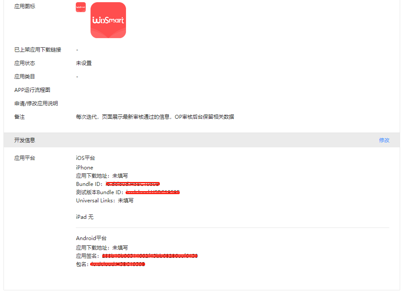This screenshot has width=401, height=299.
Task: Click the iOS平台 platform label
Action: click(x=85, y=158)
